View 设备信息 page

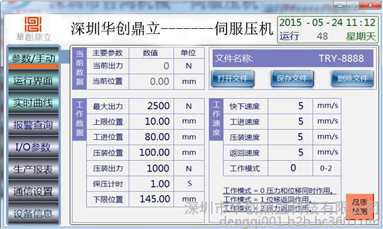coord(33,213)
